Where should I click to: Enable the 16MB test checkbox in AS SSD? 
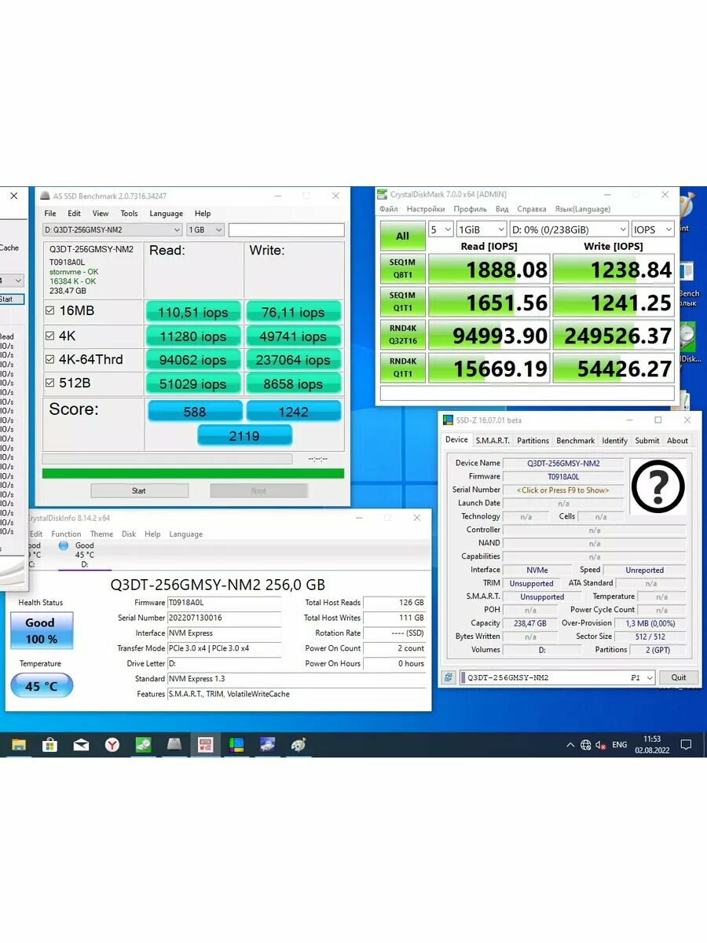[x=49, y=311]
